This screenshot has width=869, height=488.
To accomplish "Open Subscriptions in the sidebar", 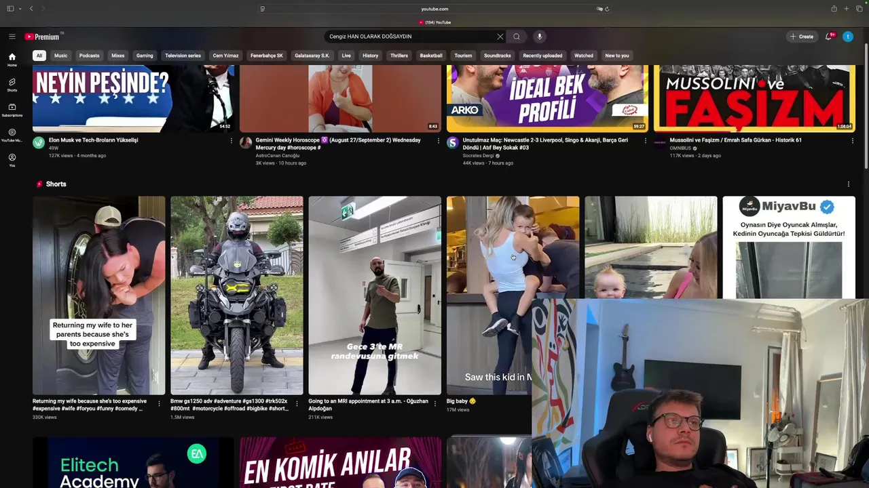I will tap(12, 110).
